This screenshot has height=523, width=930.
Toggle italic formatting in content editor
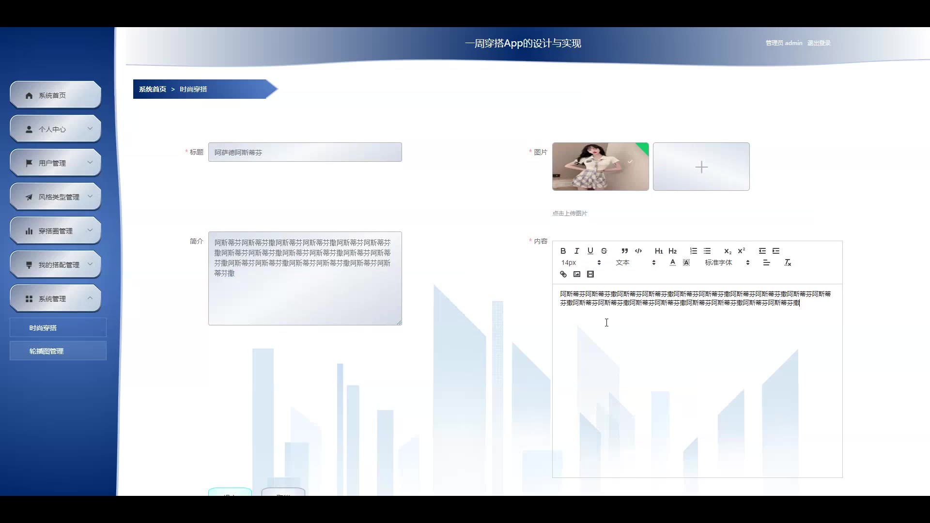tap(576, 251)
